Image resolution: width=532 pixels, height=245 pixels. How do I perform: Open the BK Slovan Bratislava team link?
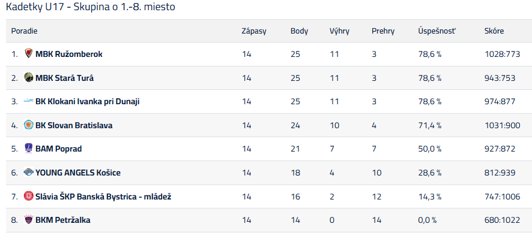coord(74,126)
